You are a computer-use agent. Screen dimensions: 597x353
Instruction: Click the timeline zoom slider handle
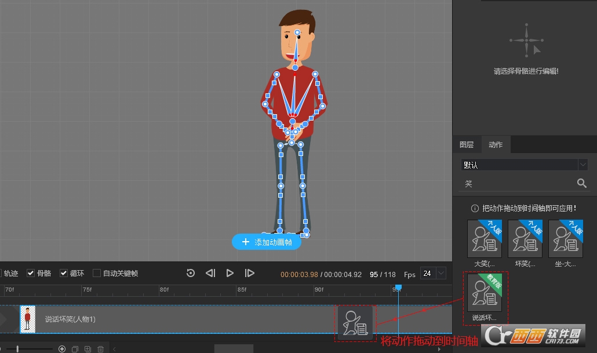pos(17,349)
